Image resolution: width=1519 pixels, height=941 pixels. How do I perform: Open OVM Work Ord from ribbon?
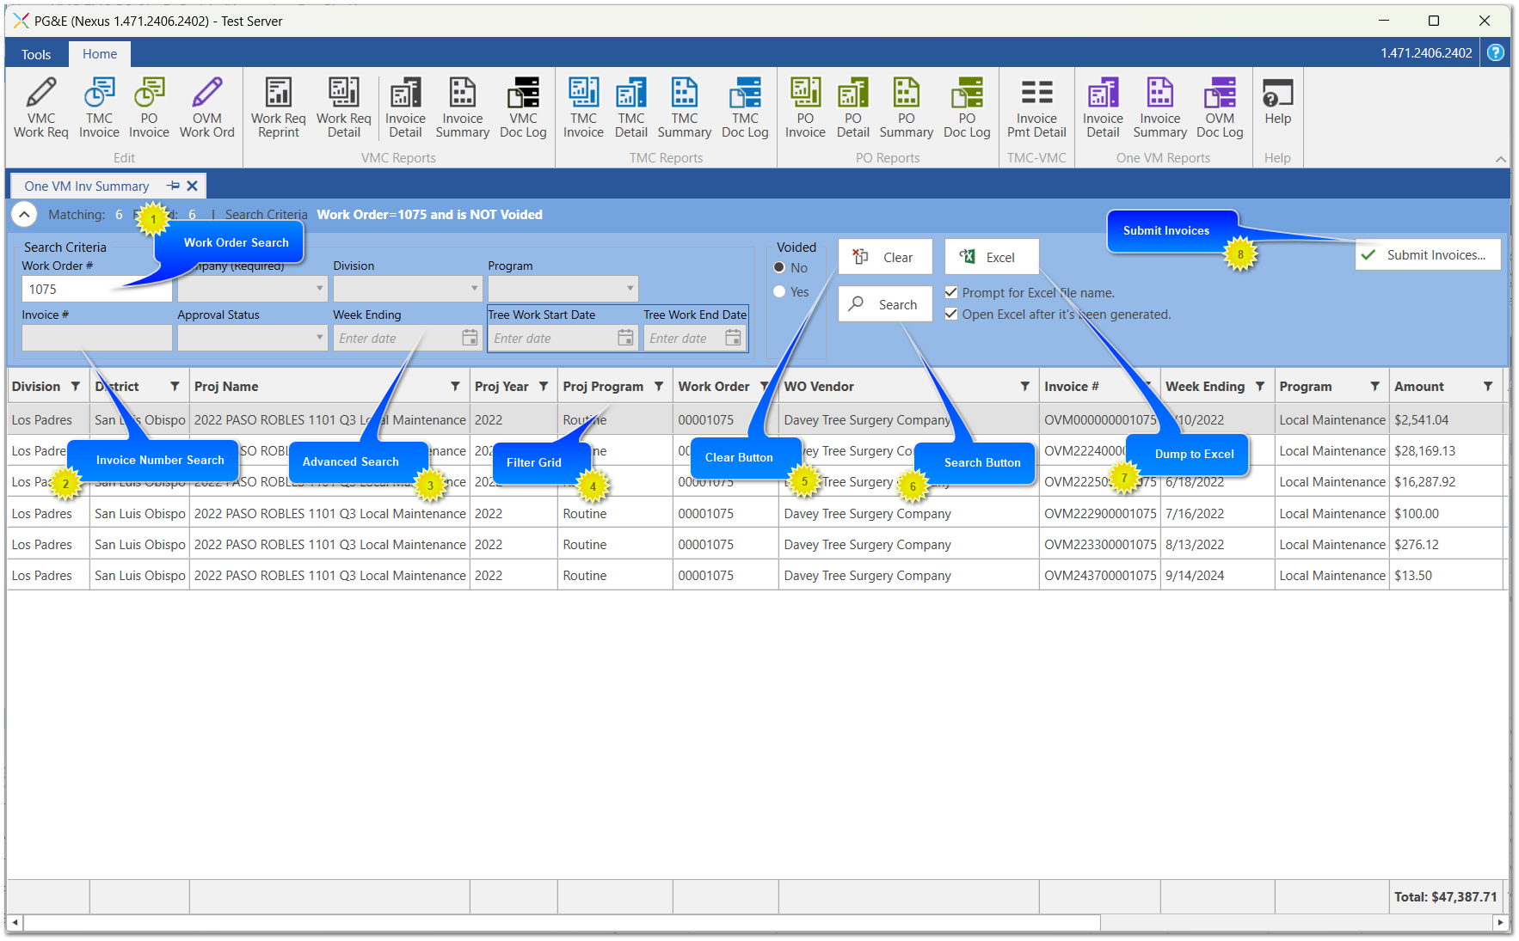point(206,107)
